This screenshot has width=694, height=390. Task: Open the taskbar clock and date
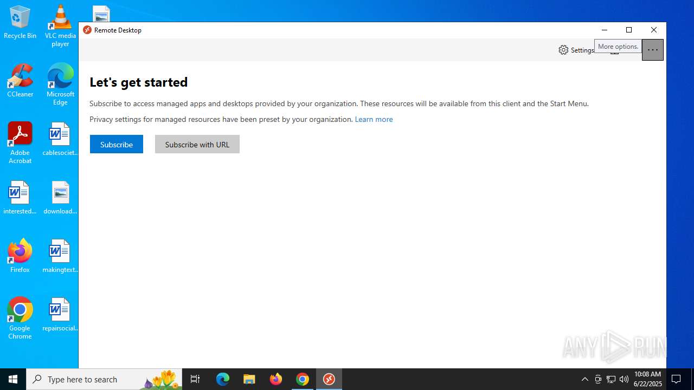[x=648, y=379]
